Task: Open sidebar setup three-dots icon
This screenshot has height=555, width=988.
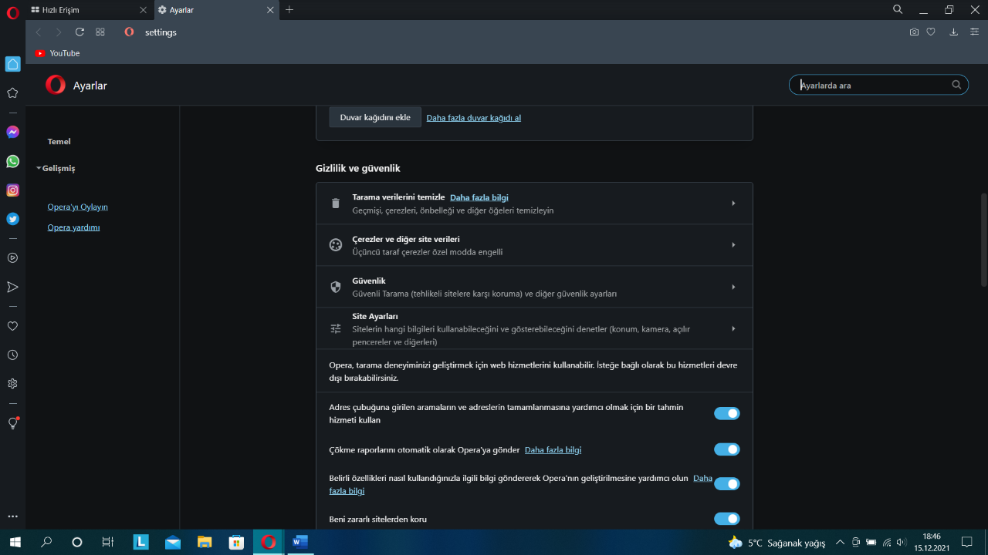Action: [12, 516]
